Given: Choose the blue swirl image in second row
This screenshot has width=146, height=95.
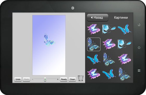Looking at the screenshot, I should (x=124, y=44).
